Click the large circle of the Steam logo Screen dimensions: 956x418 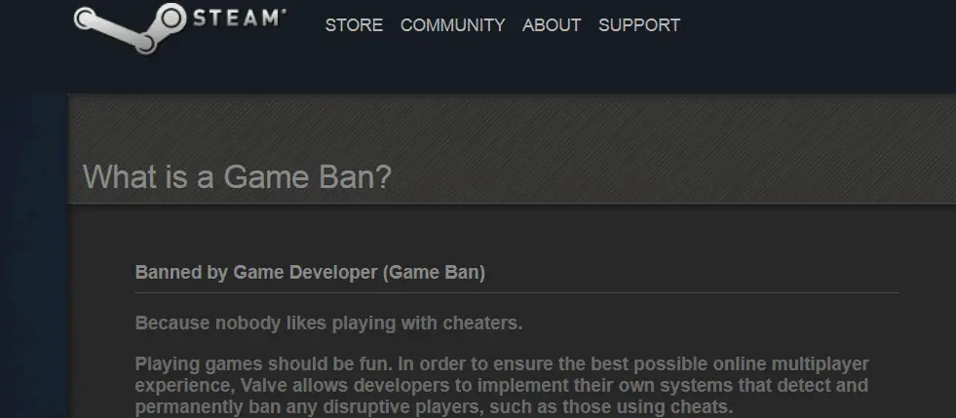point(171,19)
